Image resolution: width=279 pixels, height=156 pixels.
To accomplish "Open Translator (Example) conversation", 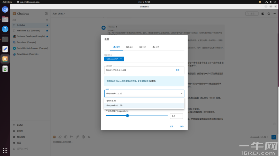I will [x=30, y=42].
